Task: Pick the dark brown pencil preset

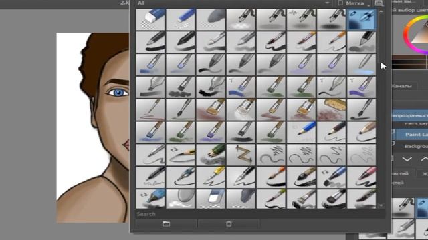Action: coord(332,132)
